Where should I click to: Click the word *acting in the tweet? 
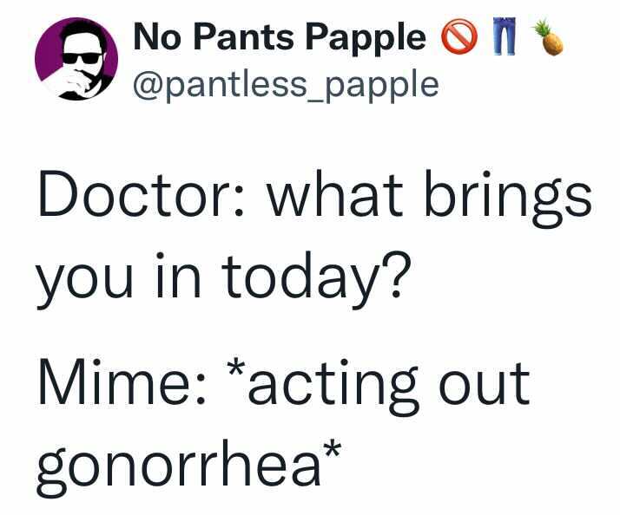(324, 384)
